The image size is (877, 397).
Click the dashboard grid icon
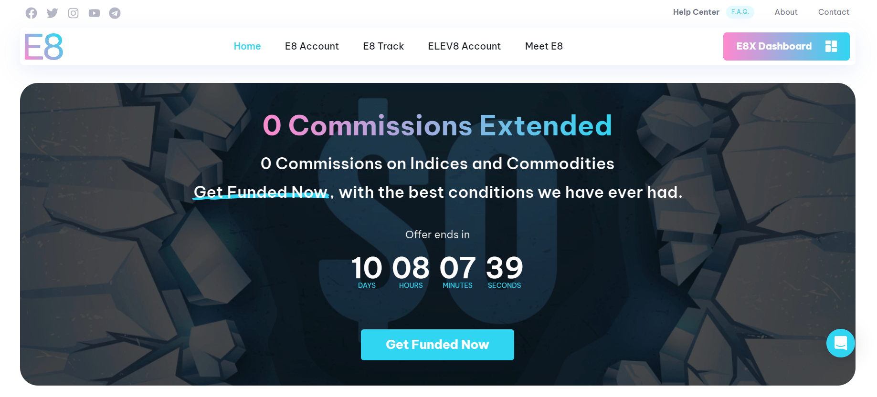(831, 46)
